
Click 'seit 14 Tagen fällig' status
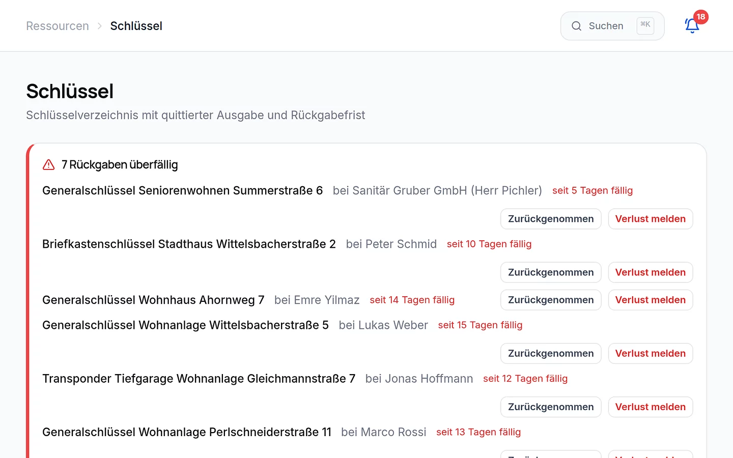[x=412, y=300]
